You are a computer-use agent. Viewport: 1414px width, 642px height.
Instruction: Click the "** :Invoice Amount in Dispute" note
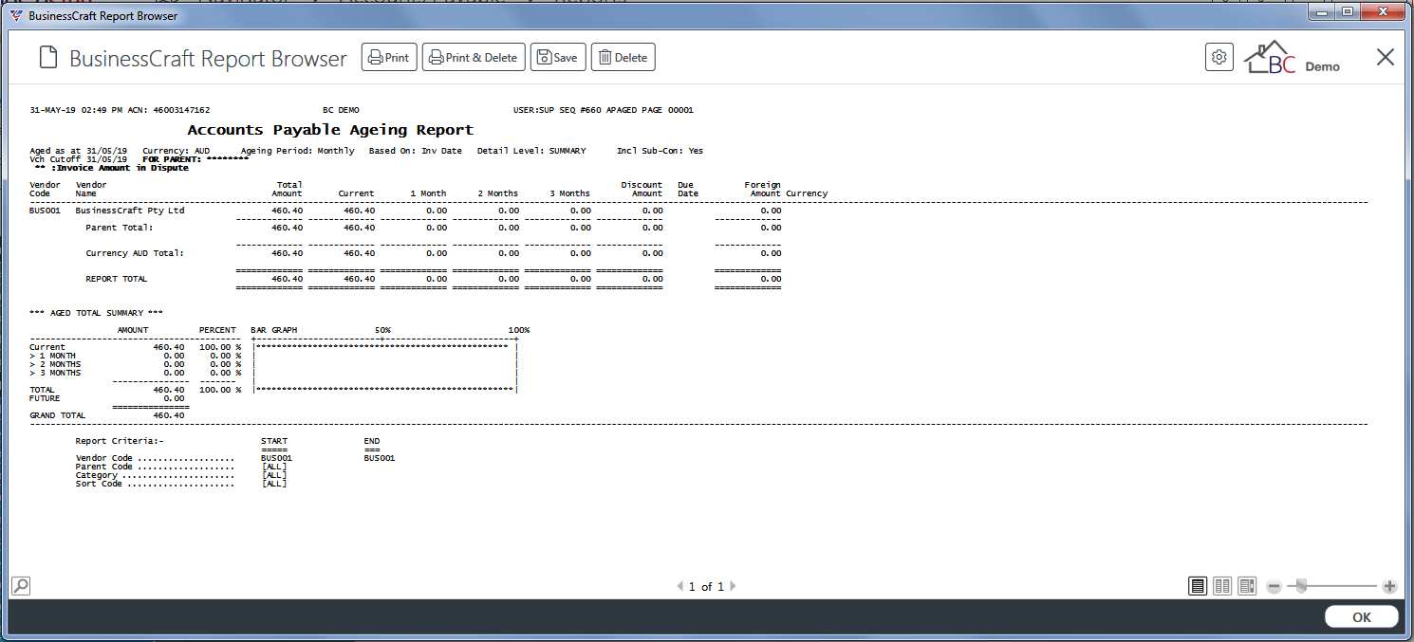pos(112,168)
